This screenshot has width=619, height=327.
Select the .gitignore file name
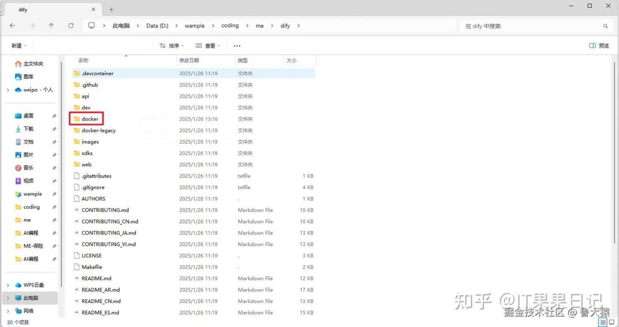click(x=93, y=187)
